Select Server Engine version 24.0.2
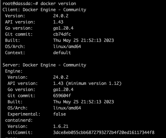Image resolution: width=166 pixels, height=138 pixels. (x=61, y=77)
